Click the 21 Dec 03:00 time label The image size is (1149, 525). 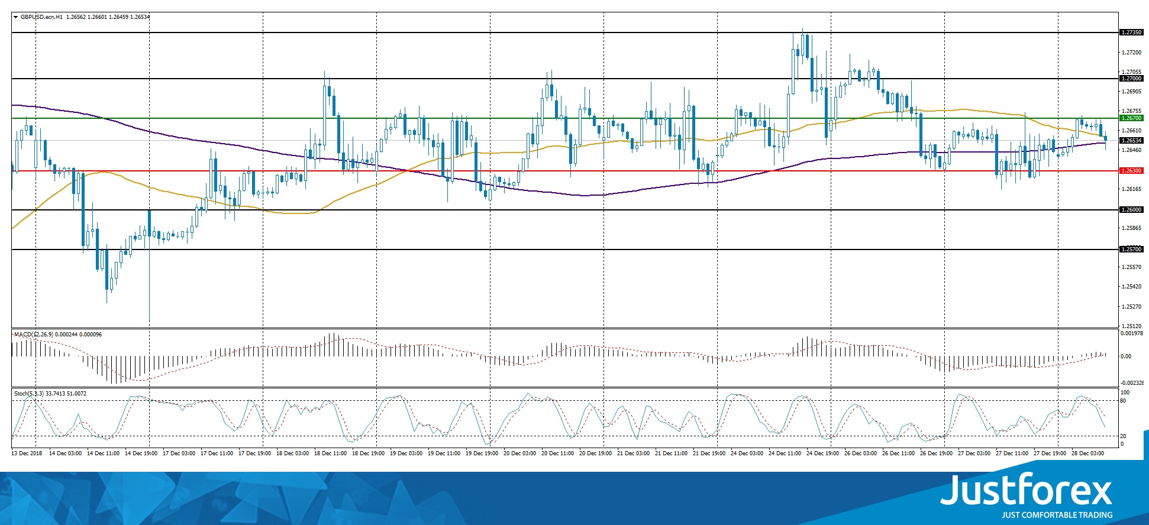633,453
